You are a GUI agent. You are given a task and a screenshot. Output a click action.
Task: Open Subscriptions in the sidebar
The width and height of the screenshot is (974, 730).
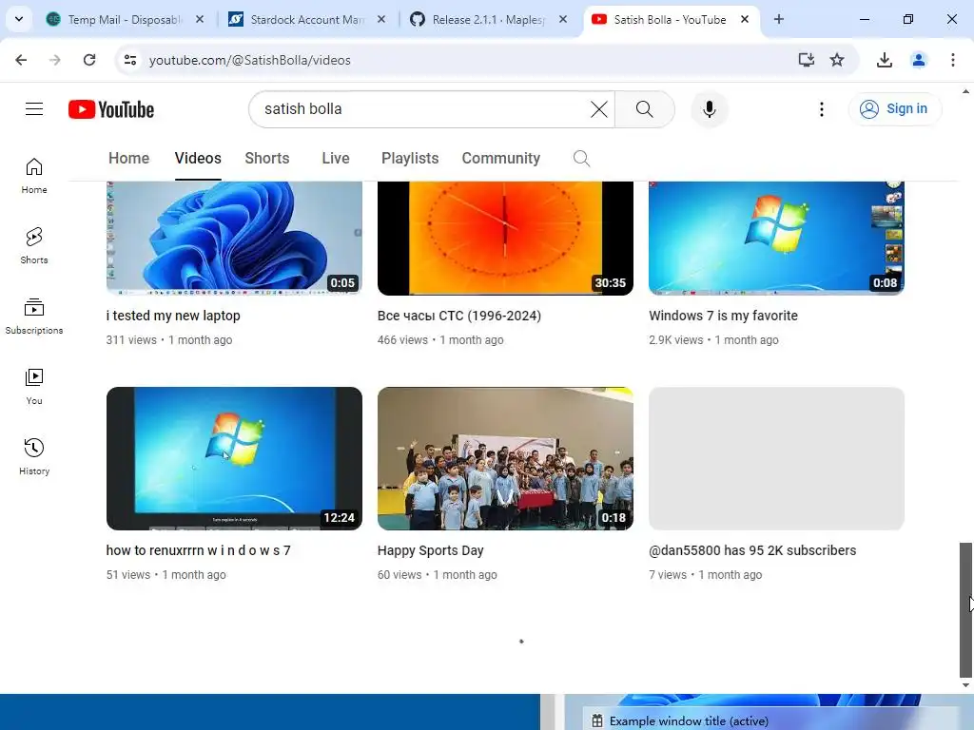tap(34, 316)
